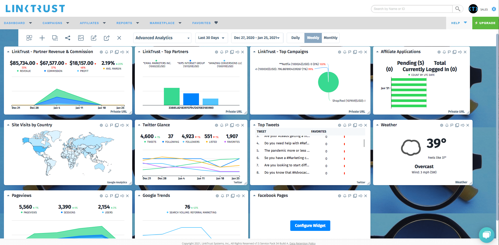Open the Last 30 Days date range dropdown
The width and height of the screenshot is (499, 245).
point(211,38)
